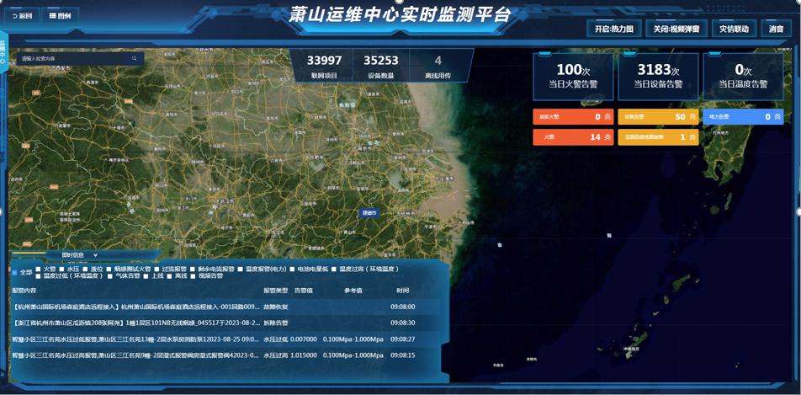
Task: Open the 监测中心 side tab
Action: coord(3,53)
